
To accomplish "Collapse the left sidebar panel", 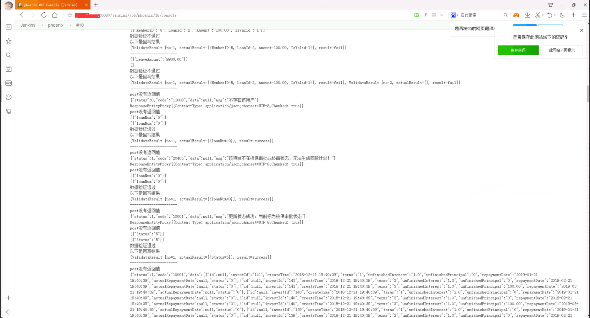I will click(x=8, y=312).
